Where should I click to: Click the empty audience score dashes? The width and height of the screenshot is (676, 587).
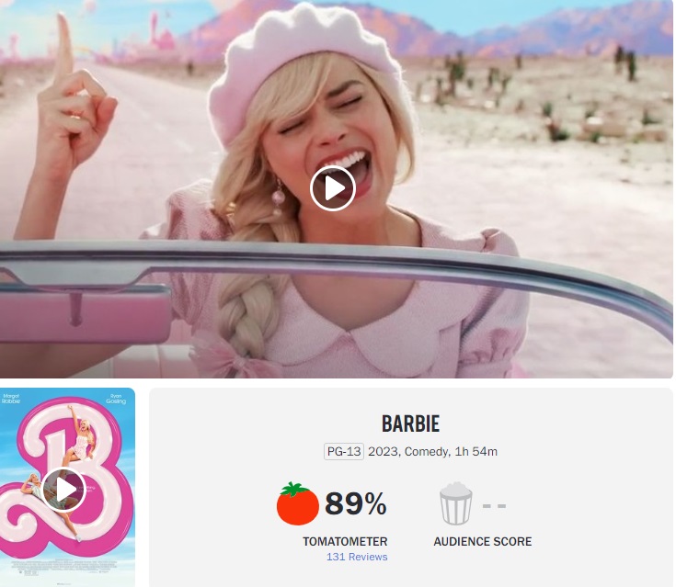(494, 505)
